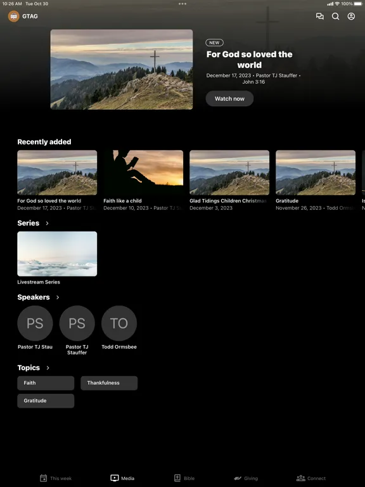Select the Media tab
365x487 pixels.
point(122,478)
